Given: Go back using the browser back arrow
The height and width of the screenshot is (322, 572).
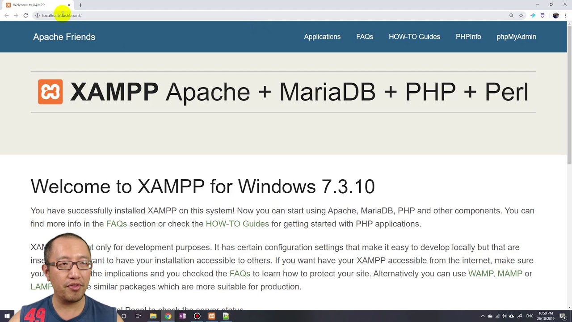Looking at the screenshot, I should (6, 16).
